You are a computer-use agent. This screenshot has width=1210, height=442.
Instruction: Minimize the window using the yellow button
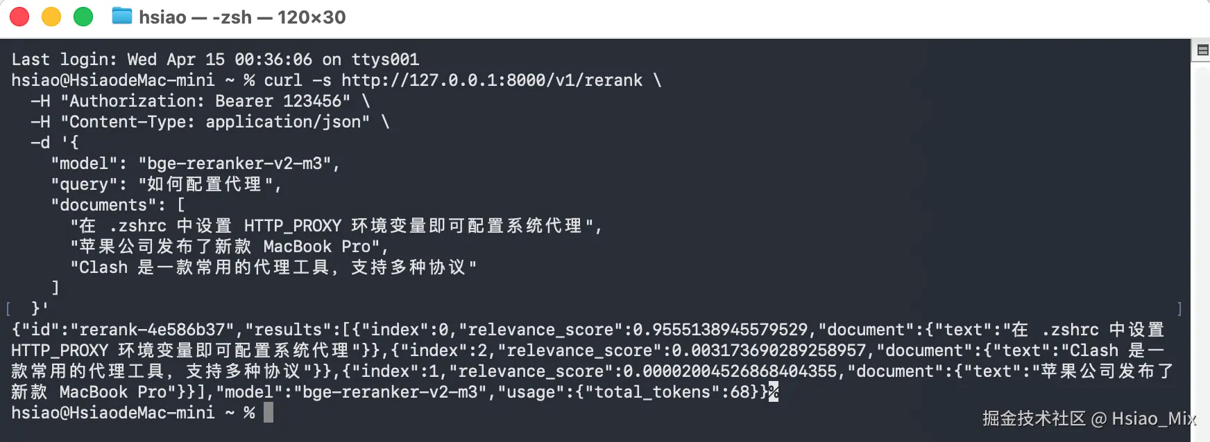click(x=51, y=17)
